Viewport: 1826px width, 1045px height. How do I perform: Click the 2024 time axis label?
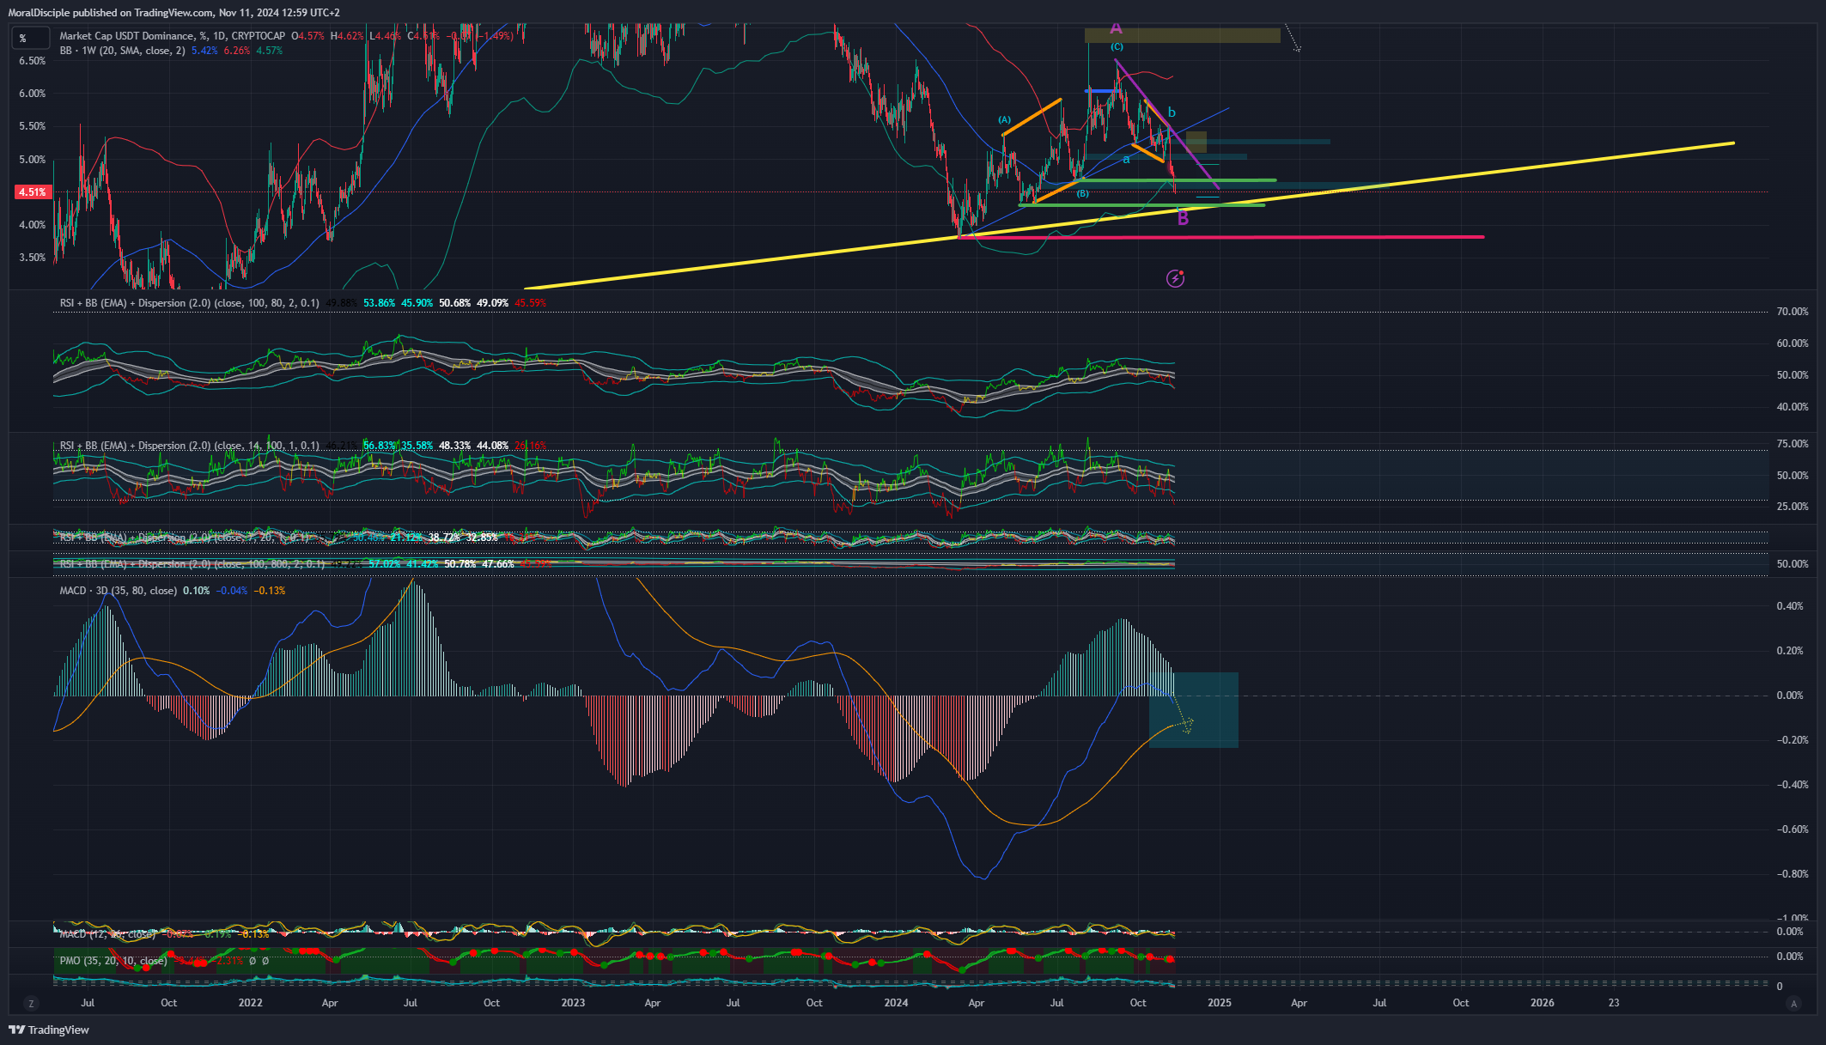pyautogui.click(x=896, y=1003)
